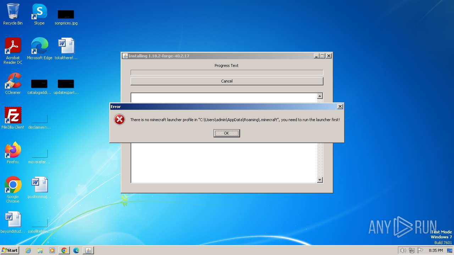Image resolution: width=454 pixels, height=255 pixels.
Task: Maximize the Forge installer window
Action: coord(322,56)
